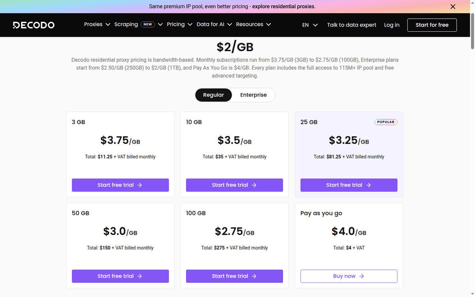Click the $3.5/GB price text

point(234,141)
